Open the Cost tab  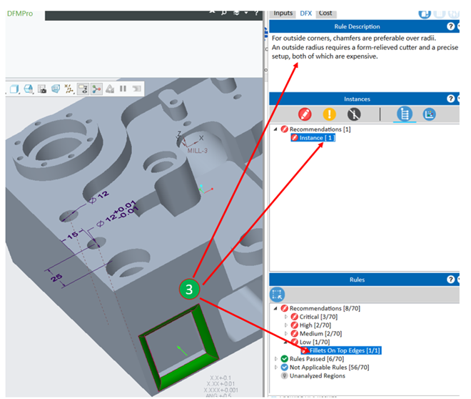[x=325, y=14]
